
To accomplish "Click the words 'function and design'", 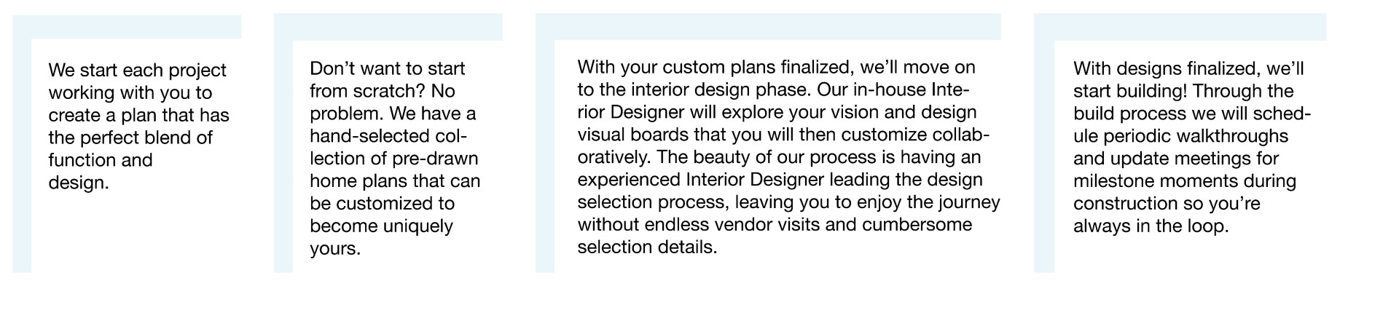I will pos(101,171).
